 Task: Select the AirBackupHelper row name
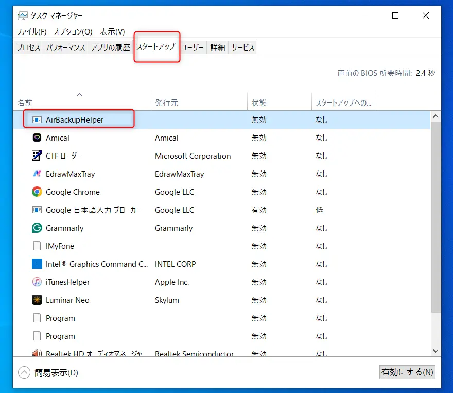75,119
